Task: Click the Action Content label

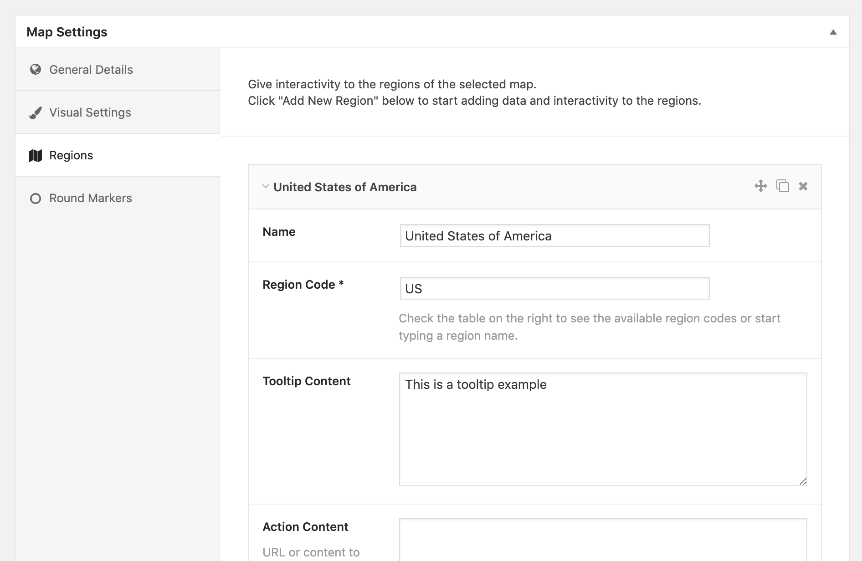Action: point(305,527)
